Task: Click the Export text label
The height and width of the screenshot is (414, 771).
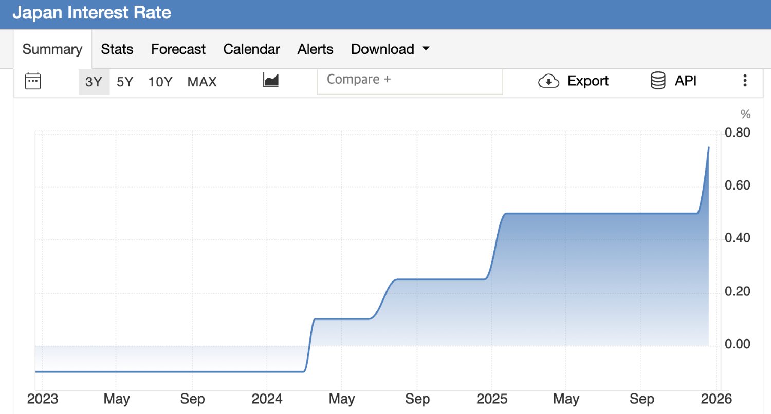Action: [588, 81]
